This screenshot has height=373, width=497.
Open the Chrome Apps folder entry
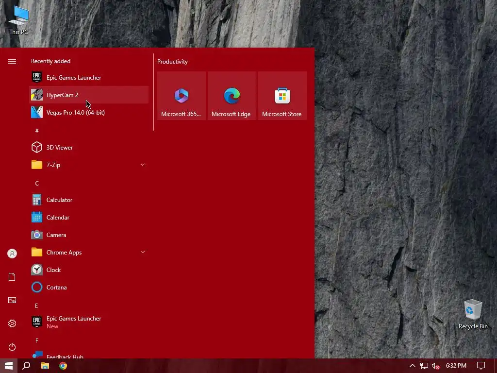(x=89, y=252)
